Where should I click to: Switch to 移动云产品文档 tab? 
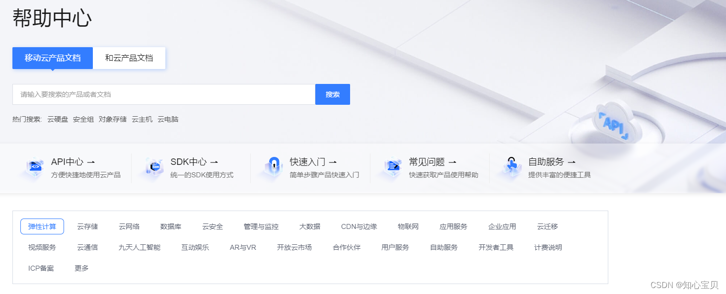coord(53,58)
